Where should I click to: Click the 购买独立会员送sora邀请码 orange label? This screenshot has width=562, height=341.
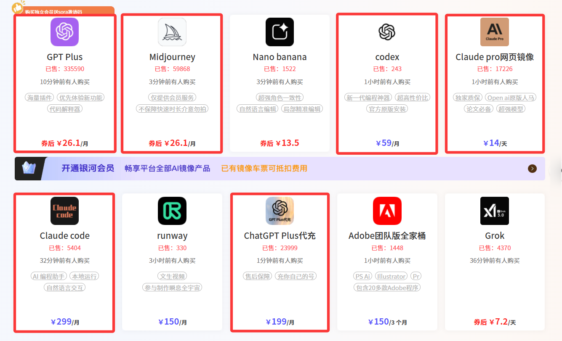coord(53,12)
